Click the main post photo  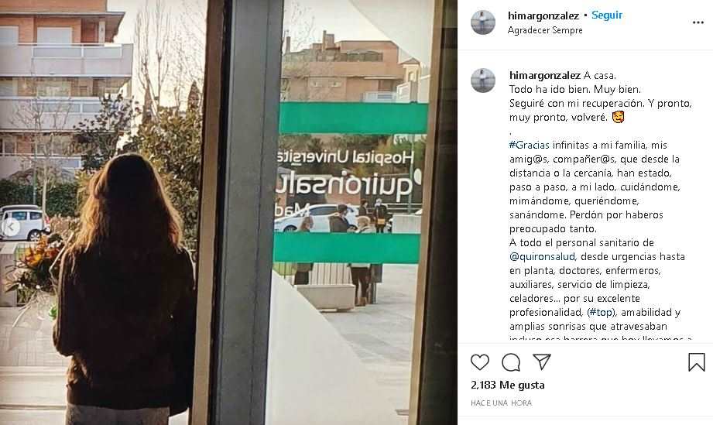[x=228, y=212]
